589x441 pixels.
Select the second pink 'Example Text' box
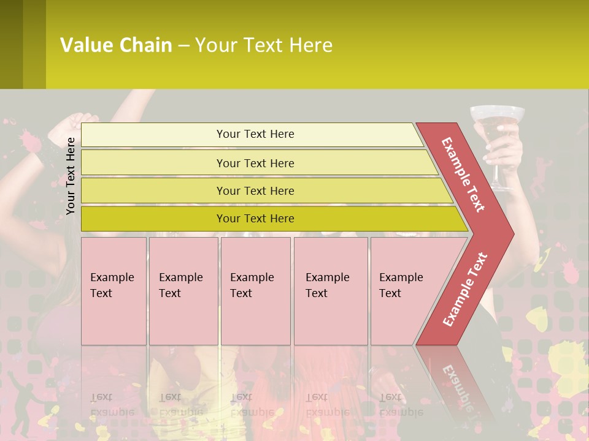[183, 291]
